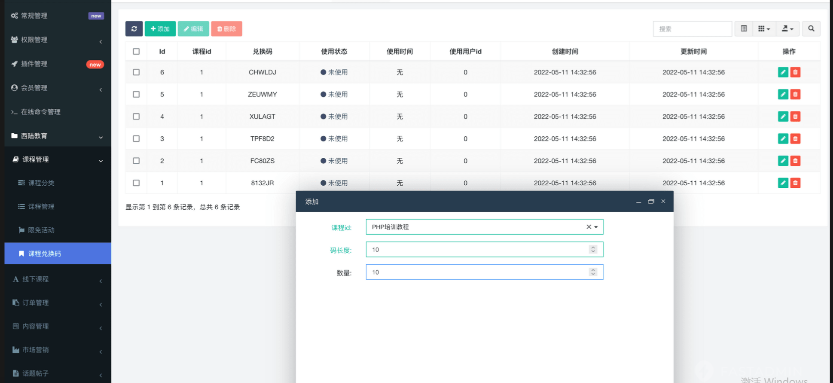Edit the XULAGT row with pencil icon
This screenshot has width=833, height=383.
pos(783,116)
